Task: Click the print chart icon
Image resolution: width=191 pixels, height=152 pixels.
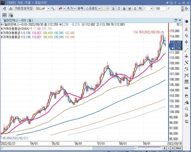Action: [x=11, y=8]
